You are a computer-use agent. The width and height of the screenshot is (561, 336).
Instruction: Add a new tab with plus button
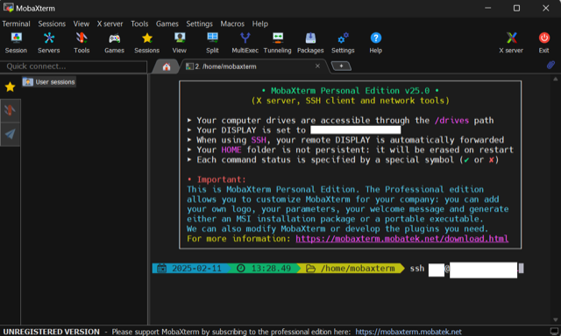click(x=341, y=66)
